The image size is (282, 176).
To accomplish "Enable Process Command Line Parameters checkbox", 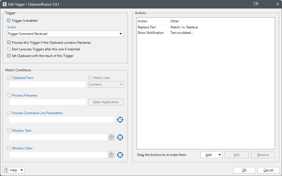I will click(x=9, y=113).
